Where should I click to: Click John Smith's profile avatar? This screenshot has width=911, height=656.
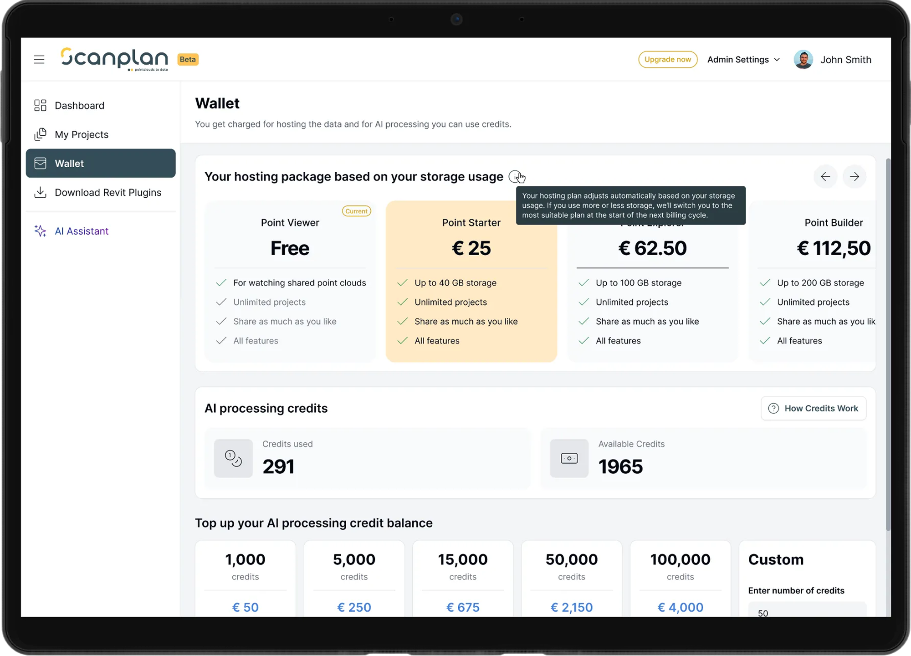point(804,59)
